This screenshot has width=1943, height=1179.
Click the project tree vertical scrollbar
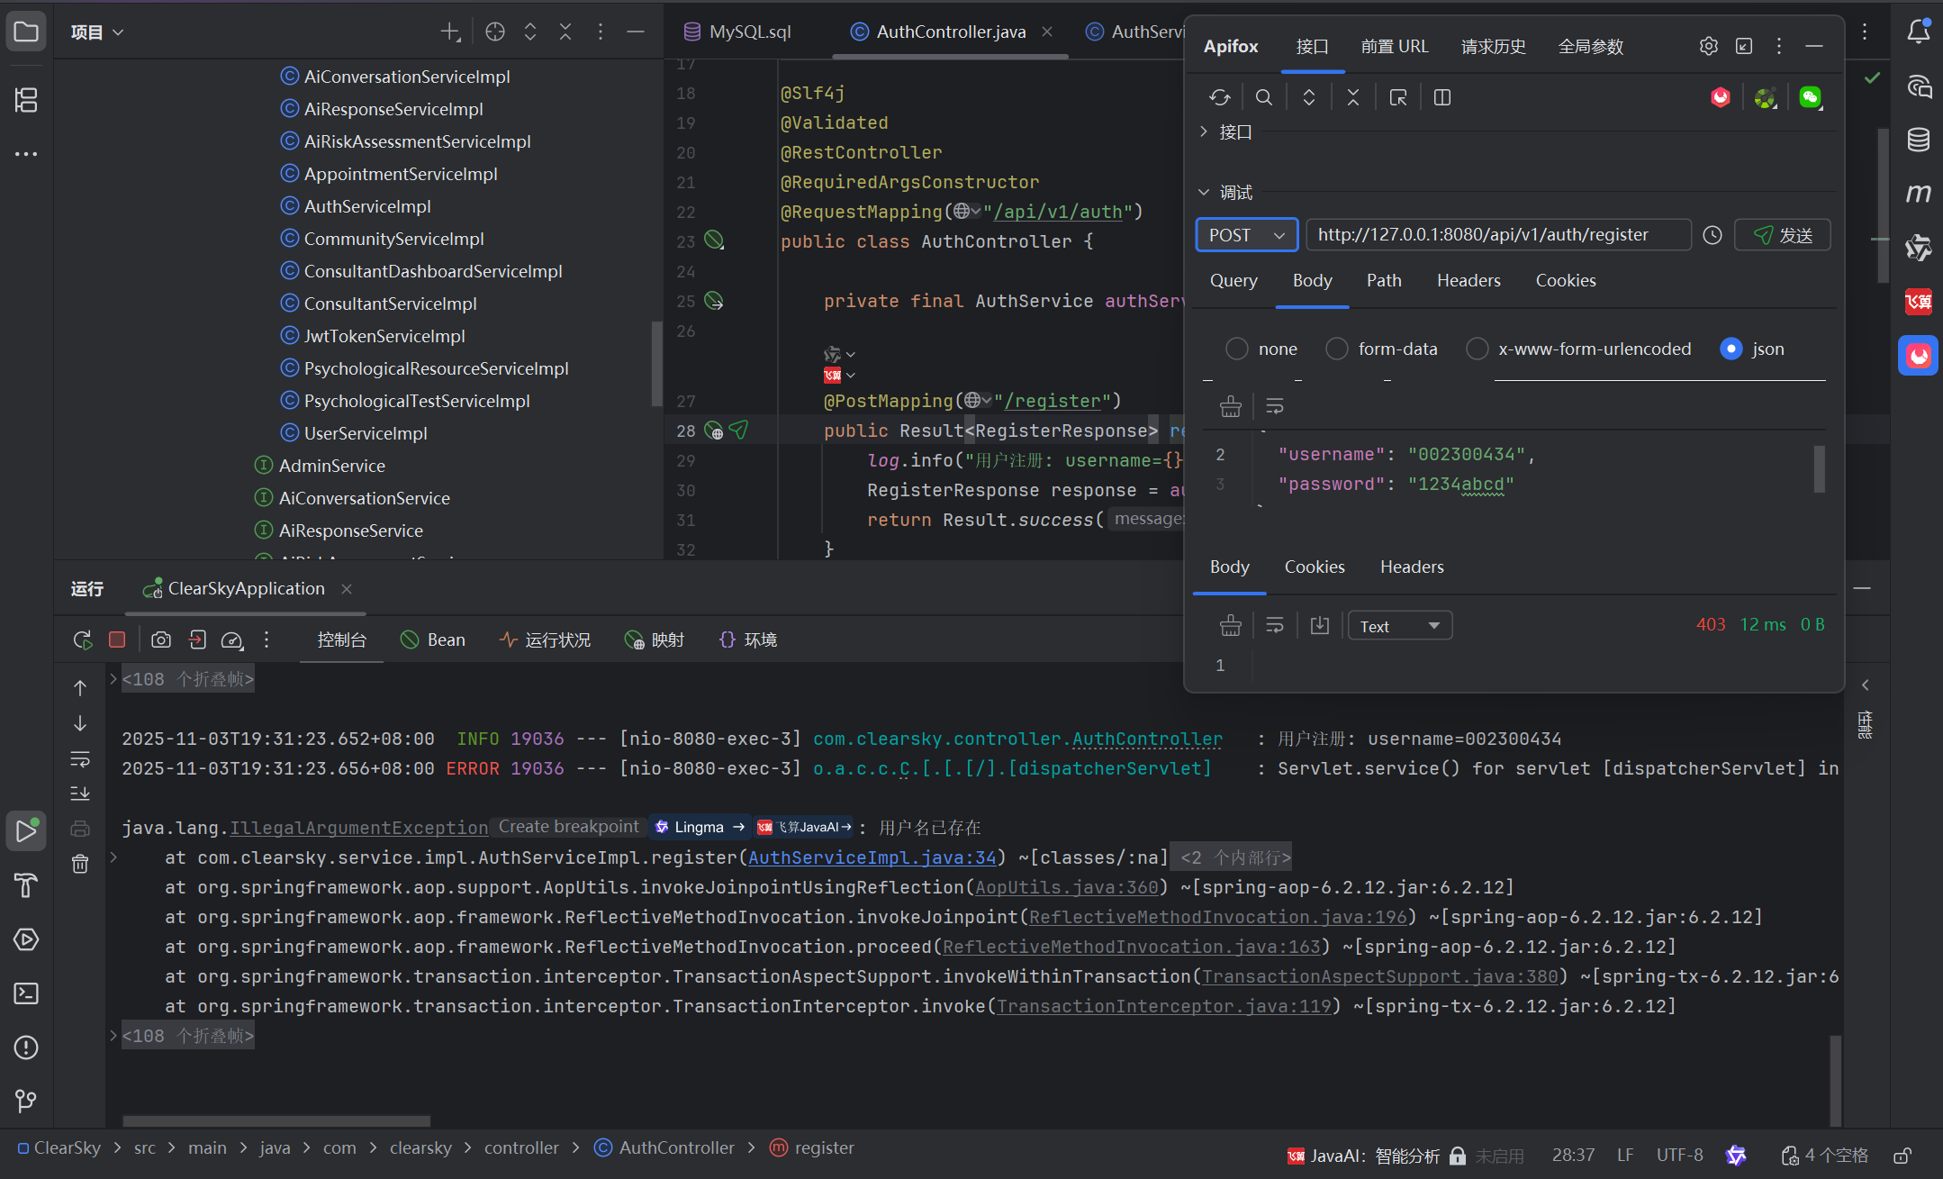[x=656, y=364]
